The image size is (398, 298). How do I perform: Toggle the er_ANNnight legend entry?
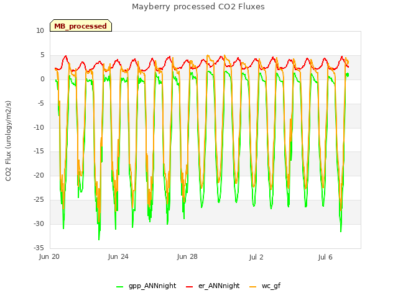pyautogui.click(x=213, y=286)
